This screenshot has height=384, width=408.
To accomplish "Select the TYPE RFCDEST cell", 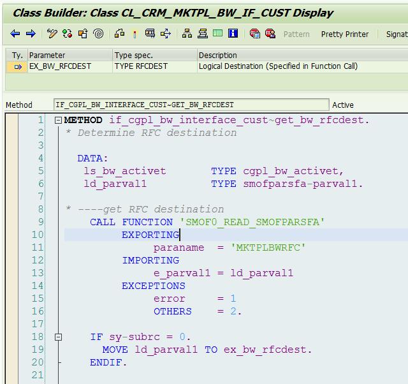I will point(155,66).
